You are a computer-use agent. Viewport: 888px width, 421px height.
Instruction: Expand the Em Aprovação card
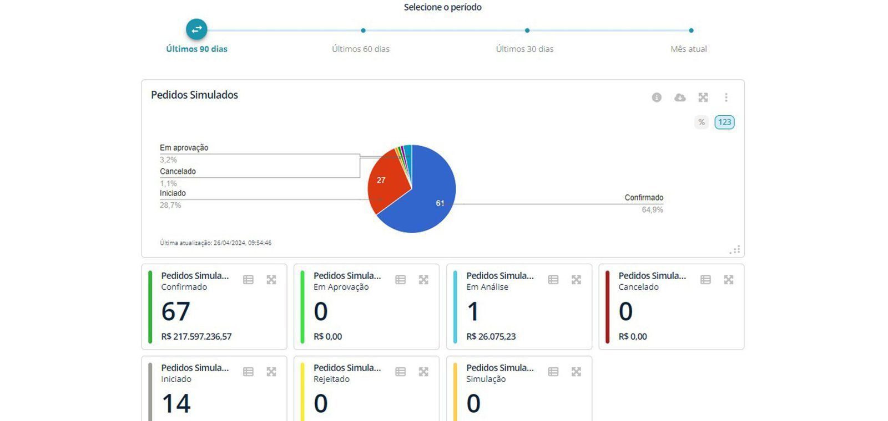pyautogui.click(x=423, y=280)
